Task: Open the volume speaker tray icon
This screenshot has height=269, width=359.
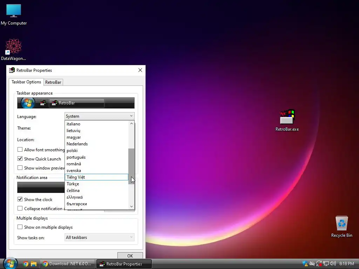Action: pos(333,264)
